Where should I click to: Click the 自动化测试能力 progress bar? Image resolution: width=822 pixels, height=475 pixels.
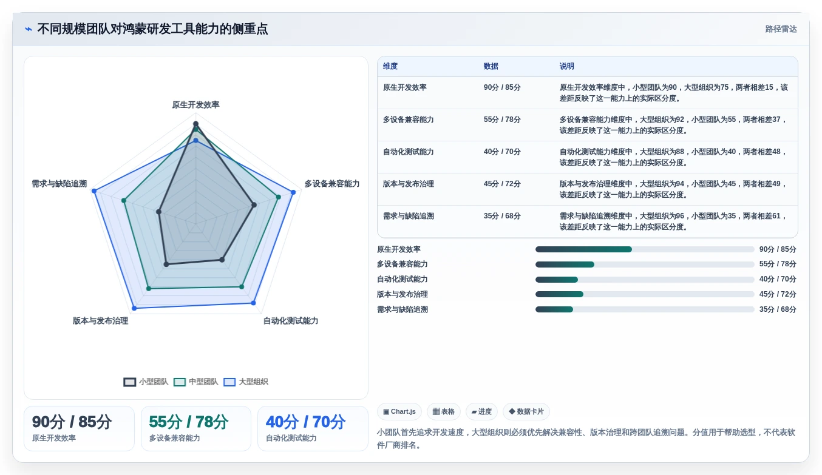[645, 280]
